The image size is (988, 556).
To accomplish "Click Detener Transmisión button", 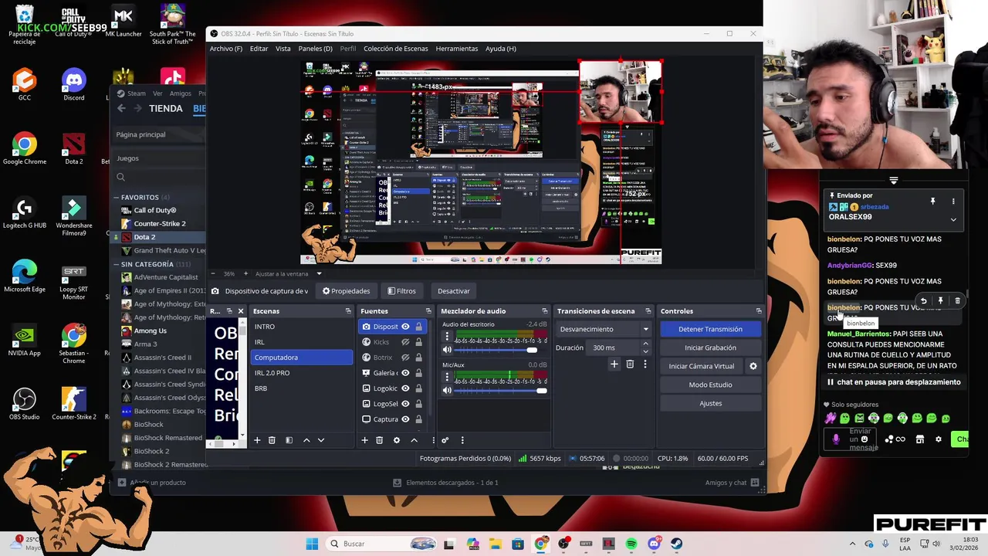I will (x=710, y=329).
